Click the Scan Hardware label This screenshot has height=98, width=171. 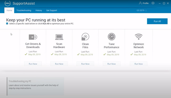(x=59, y=45)
